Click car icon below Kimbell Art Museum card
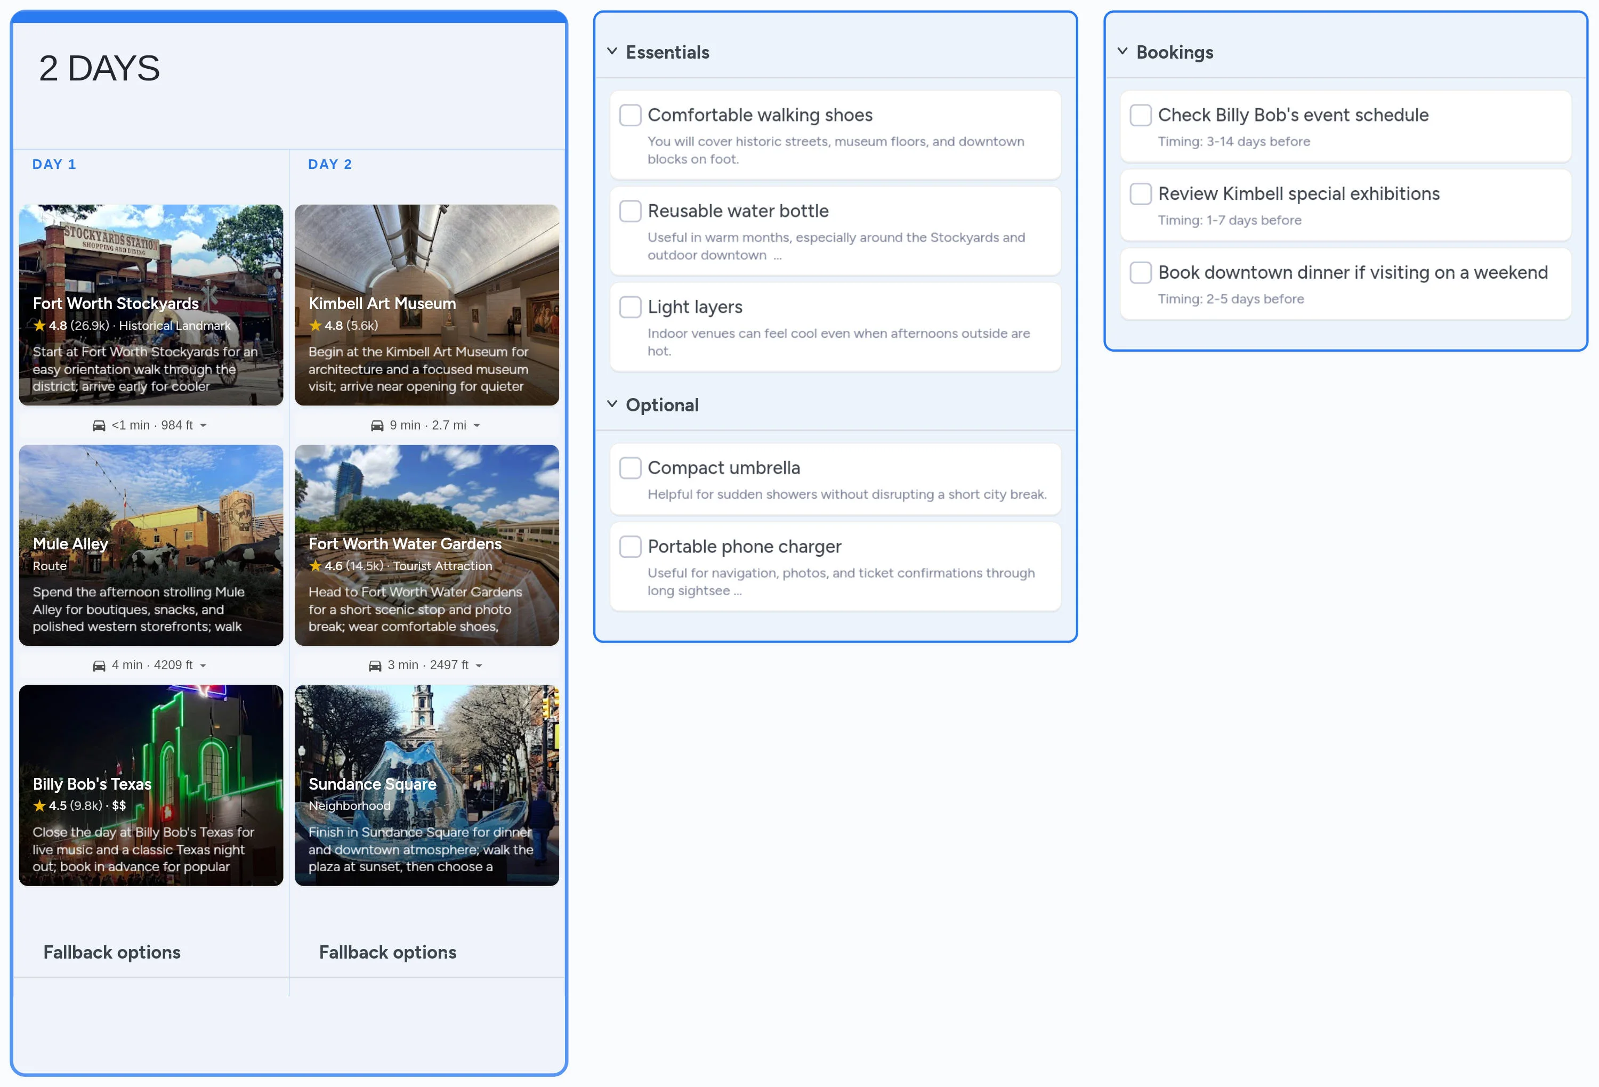Image resolution: width=1599 pixels, height=1087 pixels. (x=377, y=426)
